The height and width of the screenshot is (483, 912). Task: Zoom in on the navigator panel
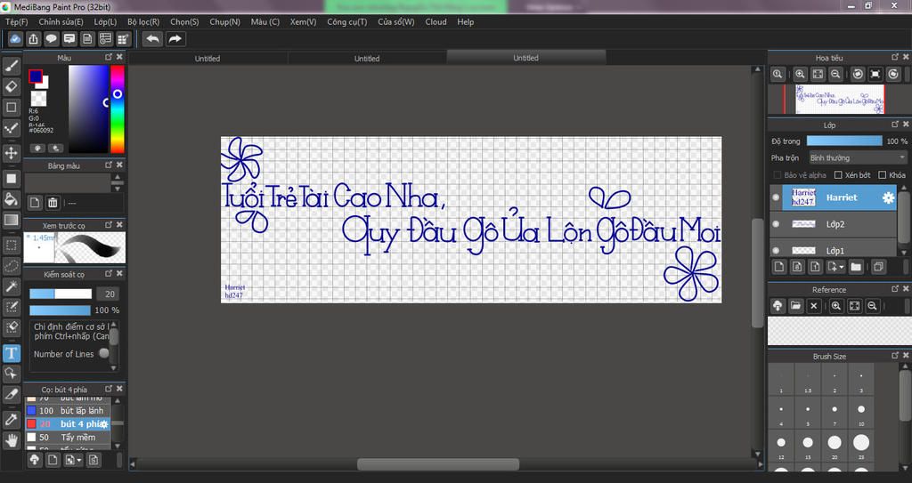pyautogui.click(x=800, y=75)
